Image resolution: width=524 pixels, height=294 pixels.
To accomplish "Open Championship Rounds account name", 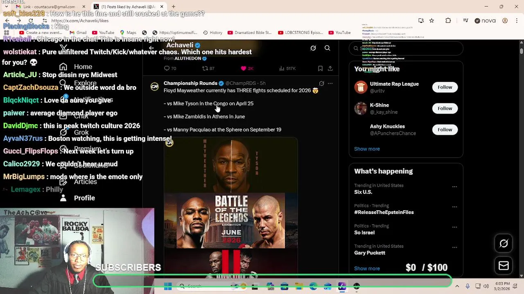I will coord(190,83).
